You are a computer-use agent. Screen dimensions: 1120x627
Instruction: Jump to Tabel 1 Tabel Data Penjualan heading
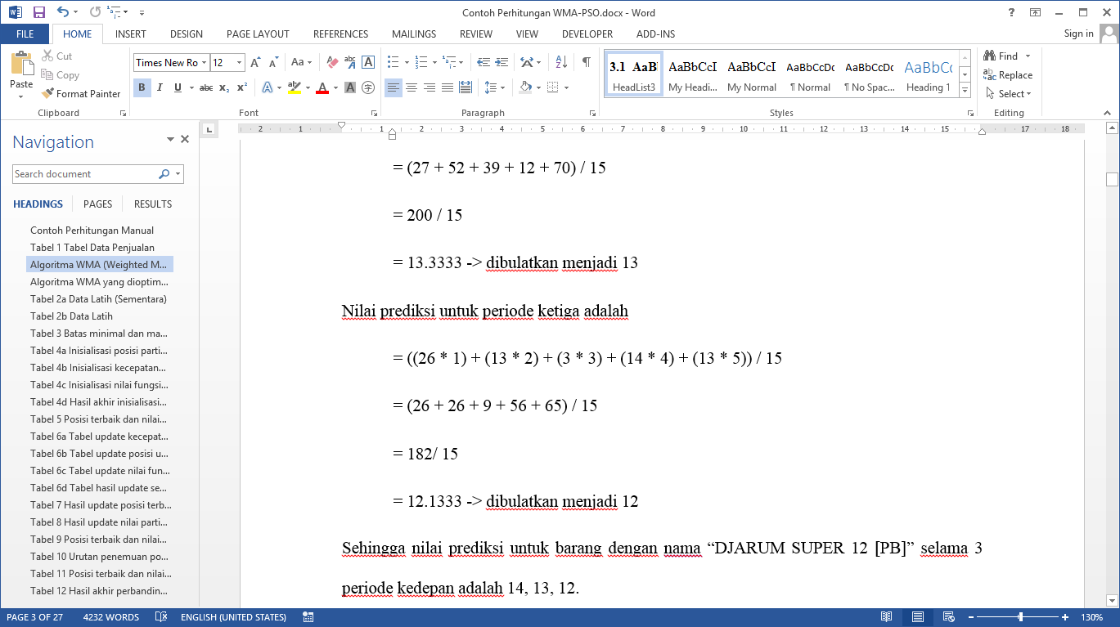(x=92, y=248)
